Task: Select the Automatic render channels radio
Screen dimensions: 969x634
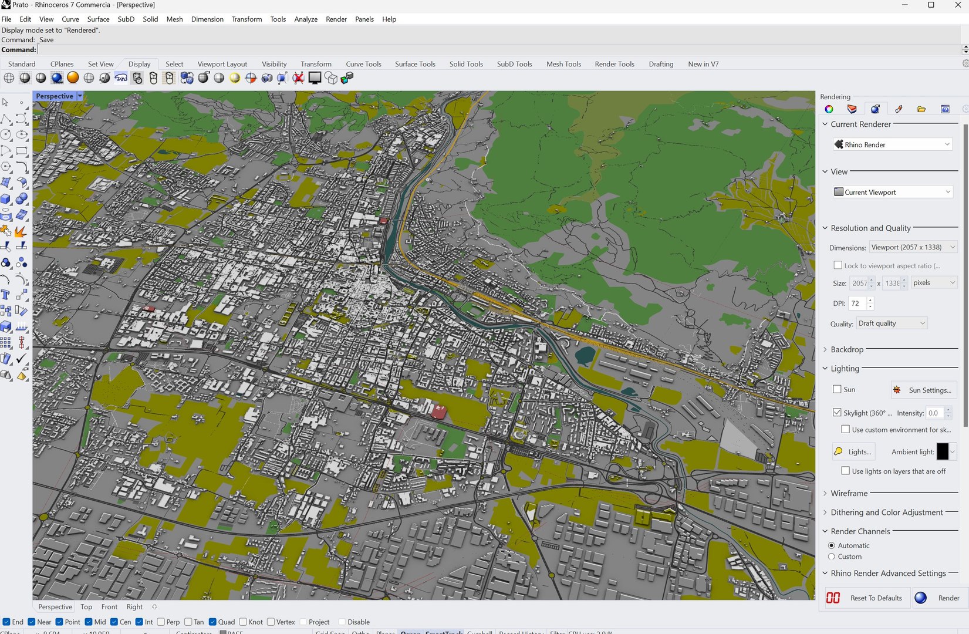Action: [831, 545]
